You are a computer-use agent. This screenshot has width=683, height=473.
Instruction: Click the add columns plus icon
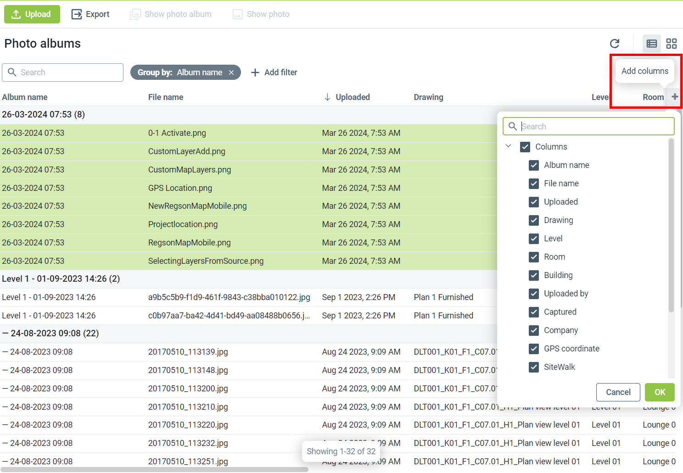coord(674,97)
